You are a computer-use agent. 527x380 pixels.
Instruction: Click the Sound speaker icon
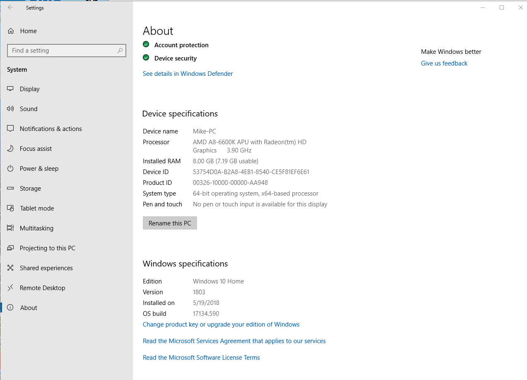(11, 109)
